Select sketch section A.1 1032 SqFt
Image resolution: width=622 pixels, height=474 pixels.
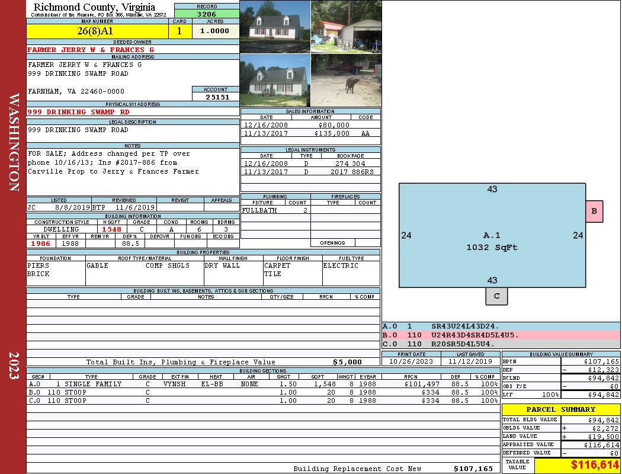492,235
